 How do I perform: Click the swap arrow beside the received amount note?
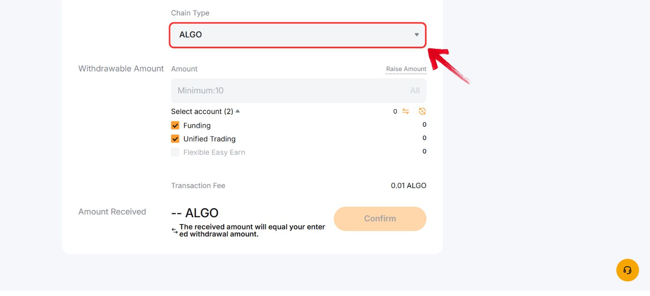click(174, 230)
